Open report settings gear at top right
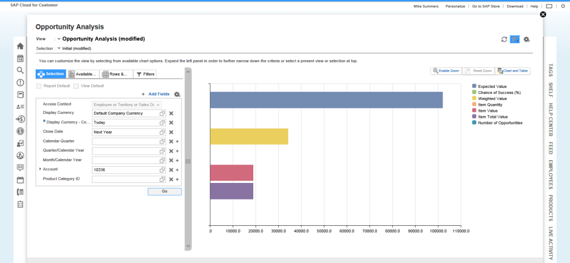This screenshot has height=263, width=570. [x=527, y=39]
